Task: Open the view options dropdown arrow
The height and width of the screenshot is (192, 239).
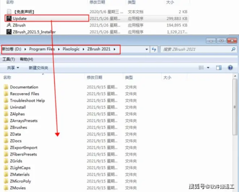Action: [x=208, y=67]
